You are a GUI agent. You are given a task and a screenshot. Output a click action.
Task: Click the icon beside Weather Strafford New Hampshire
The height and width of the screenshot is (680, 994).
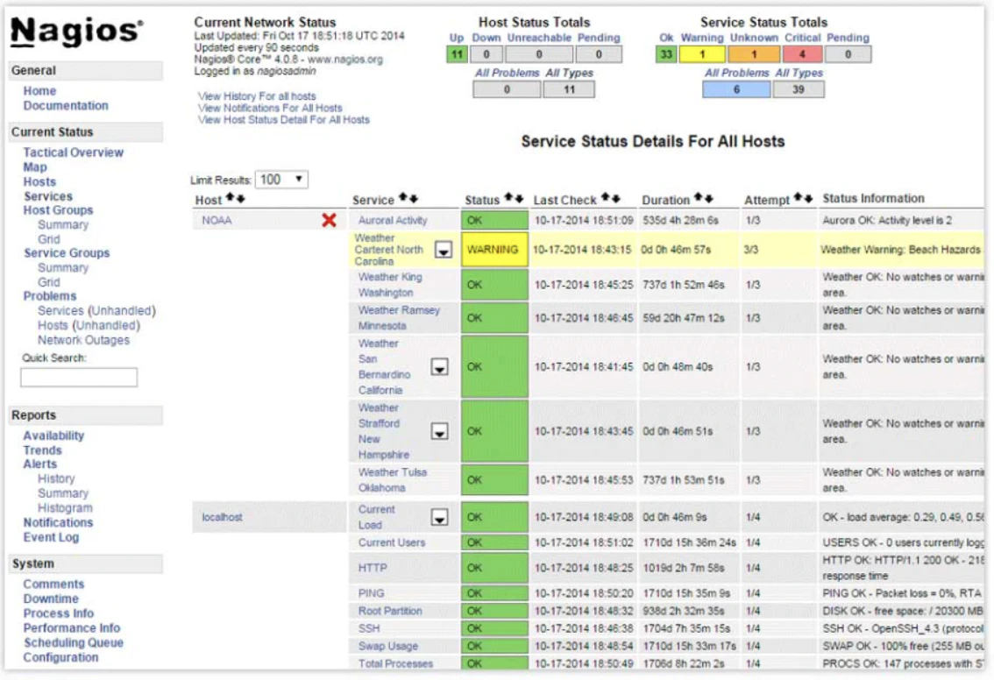pyautogui.click(x=439, y=432)
